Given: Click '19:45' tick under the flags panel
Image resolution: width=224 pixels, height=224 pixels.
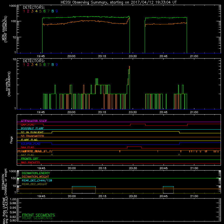Looking at the screenshot, I should pos(41,168).
